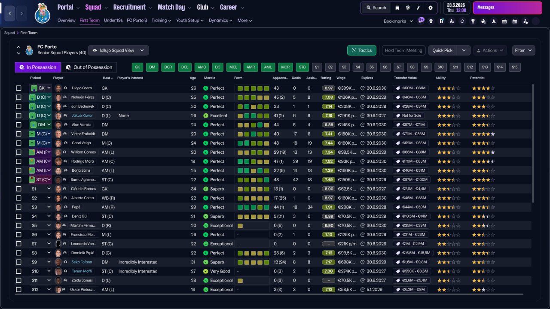
Task: Go forward with the right arrow button
Action: 21,13
